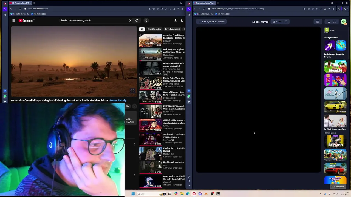
Task: Open bloxd.io game thumbnail
Action: click(x=335, y=66)
